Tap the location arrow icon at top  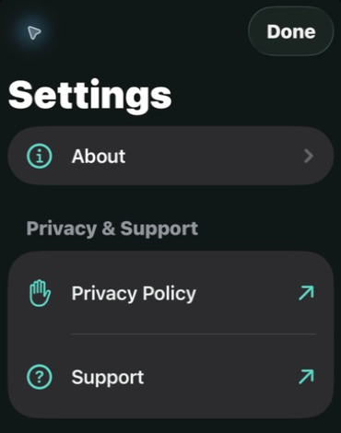point(34,32)
